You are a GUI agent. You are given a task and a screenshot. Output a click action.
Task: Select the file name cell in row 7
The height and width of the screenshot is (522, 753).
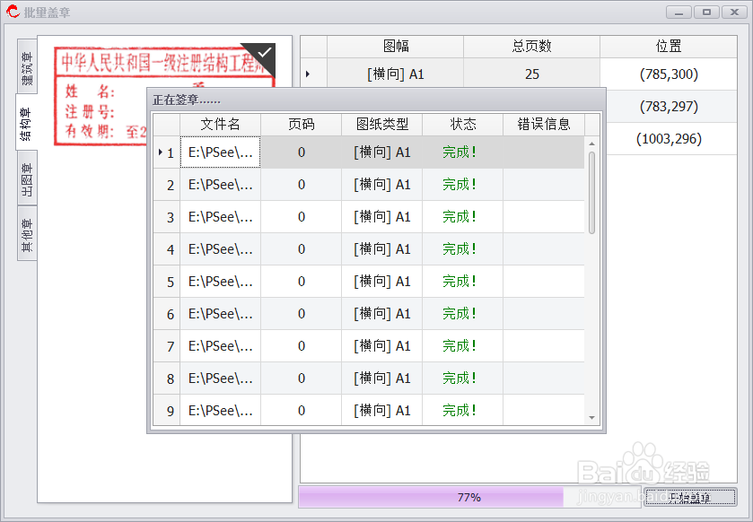click(221, 346)
